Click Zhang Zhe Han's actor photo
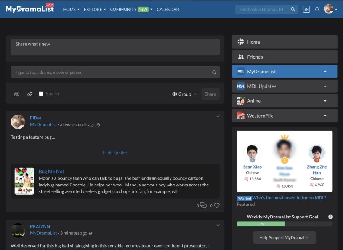 pos(317,153)
